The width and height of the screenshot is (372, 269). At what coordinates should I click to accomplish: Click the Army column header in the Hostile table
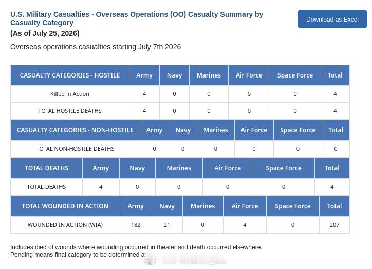click(144, 75)
